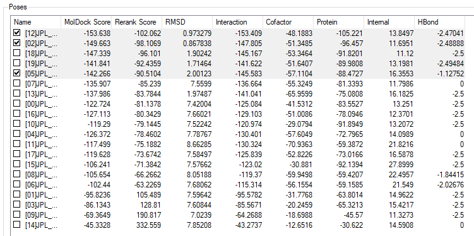Enable the [19]JPL pose checkbox
The height and width of the screenshot is (236, 474).
point(17,63)
